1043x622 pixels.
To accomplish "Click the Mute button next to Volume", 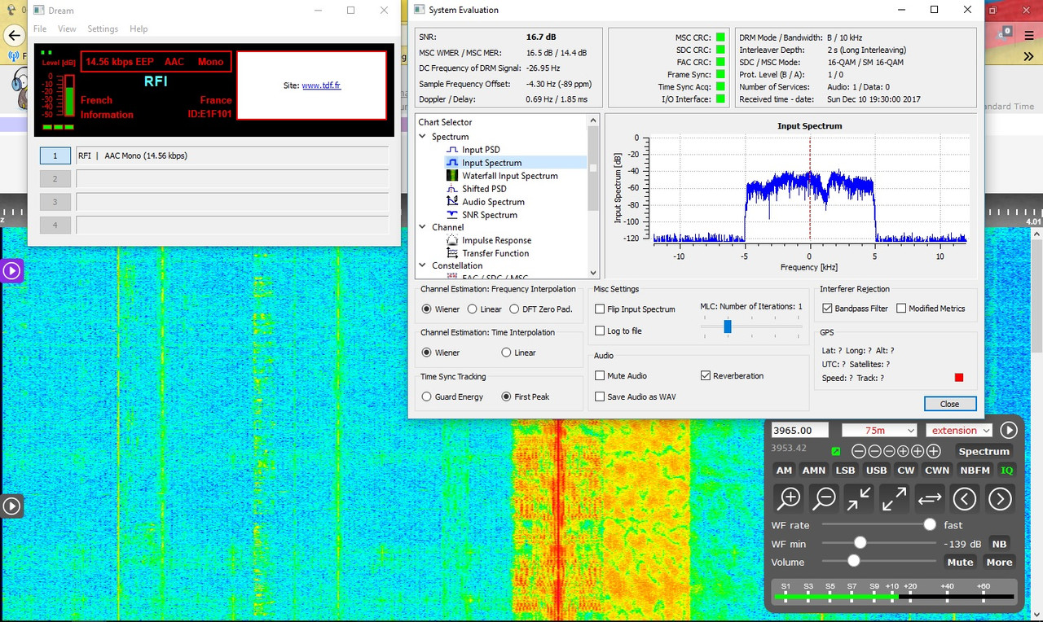I will pyautogui.click(x=960, y=562).
